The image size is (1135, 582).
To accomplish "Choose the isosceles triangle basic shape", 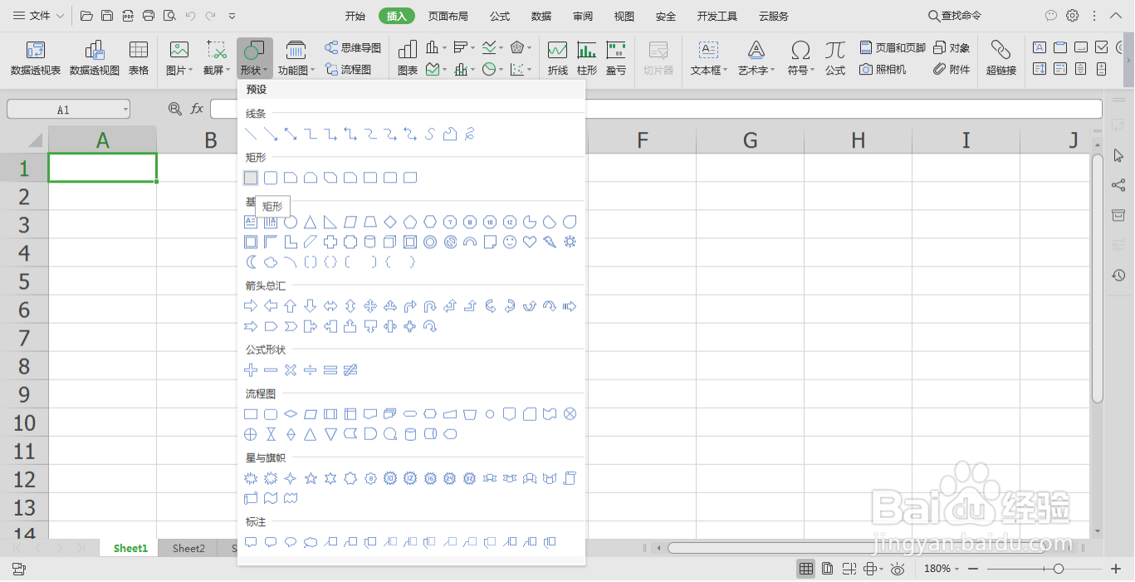I will point(311,222).
